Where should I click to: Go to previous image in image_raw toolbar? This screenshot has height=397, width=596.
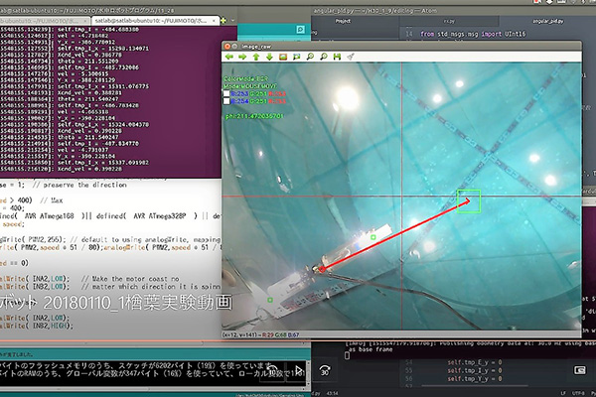point(229,57)
